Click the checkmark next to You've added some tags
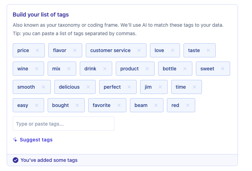This screenshot has width=252, height=171. coord(16,160)
